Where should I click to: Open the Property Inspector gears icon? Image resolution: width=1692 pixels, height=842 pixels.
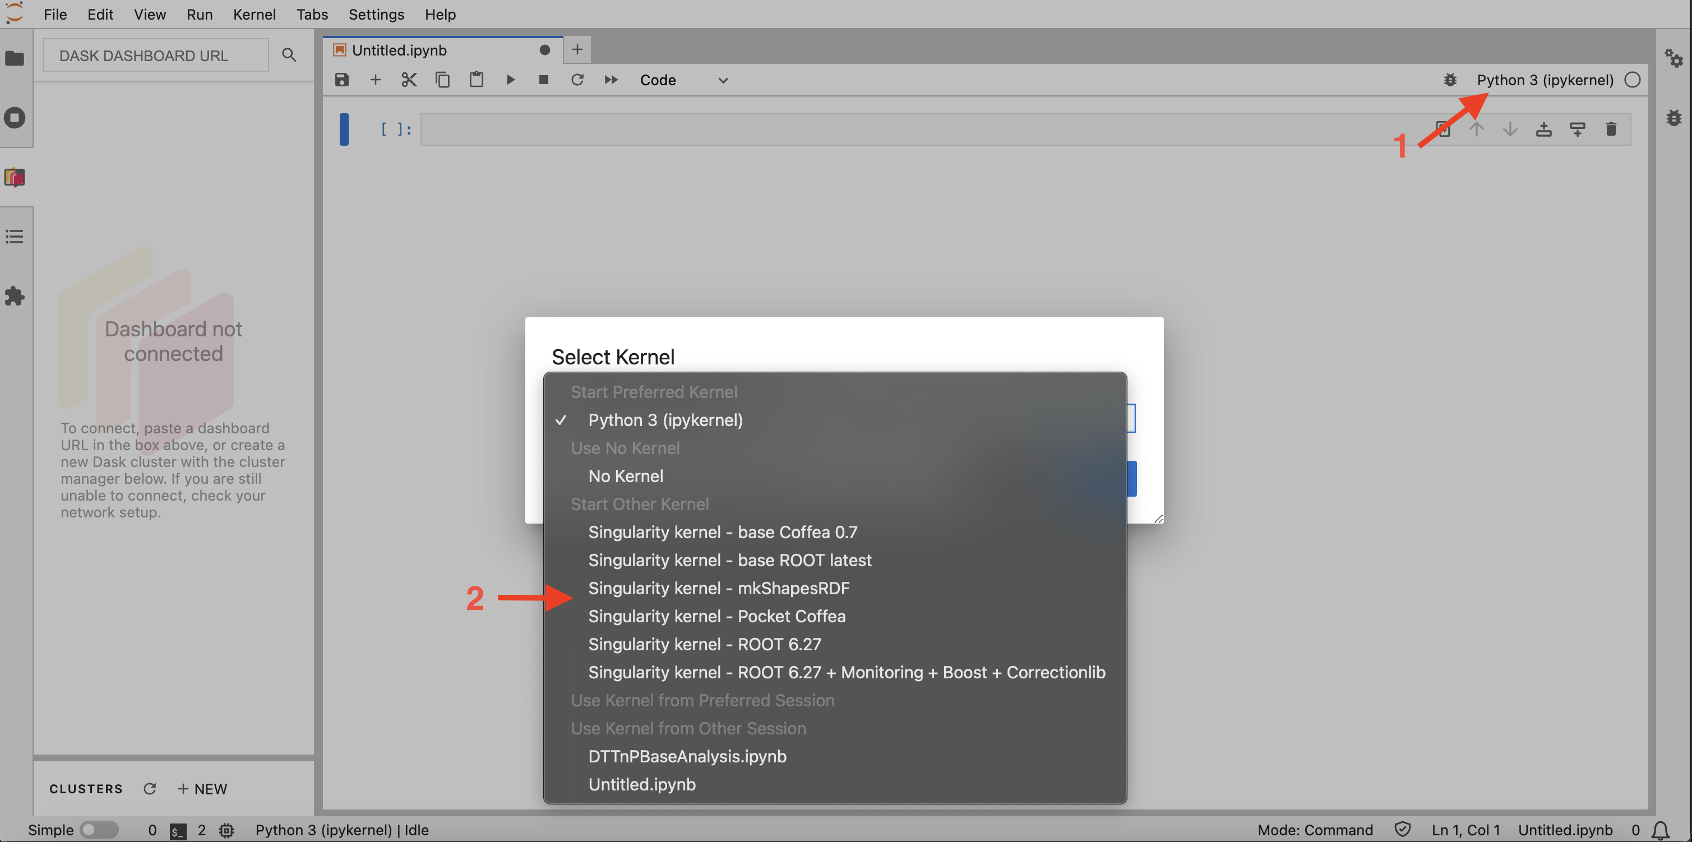(x=1673, y=58)
